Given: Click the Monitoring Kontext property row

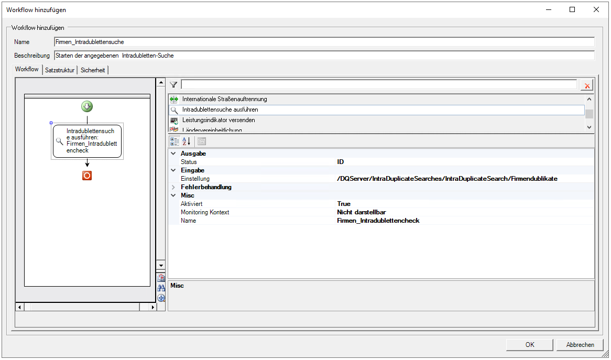Looking at the screenshot, I should (381, 212).
